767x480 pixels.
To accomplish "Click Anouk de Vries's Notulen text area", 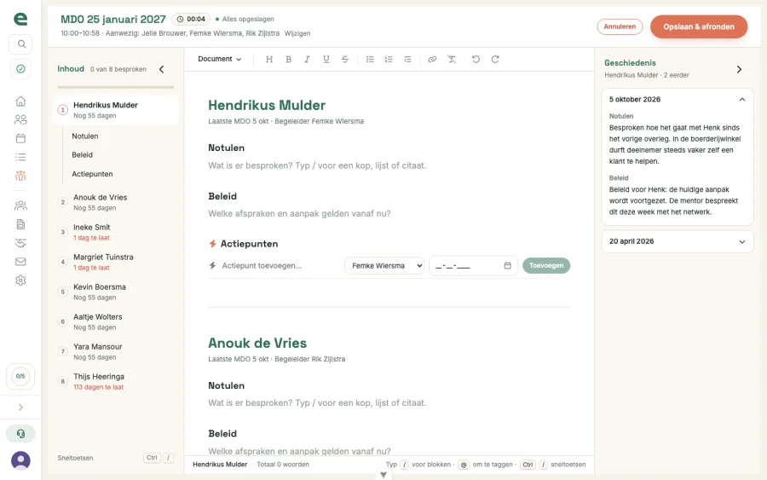I will (389, 402).
